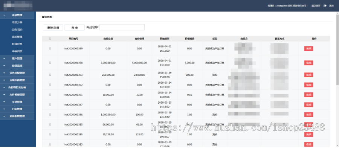Click red edit button for hct2020001391
Image resolution: width=339 pixels, height=161 pixels.
point(309,95)
